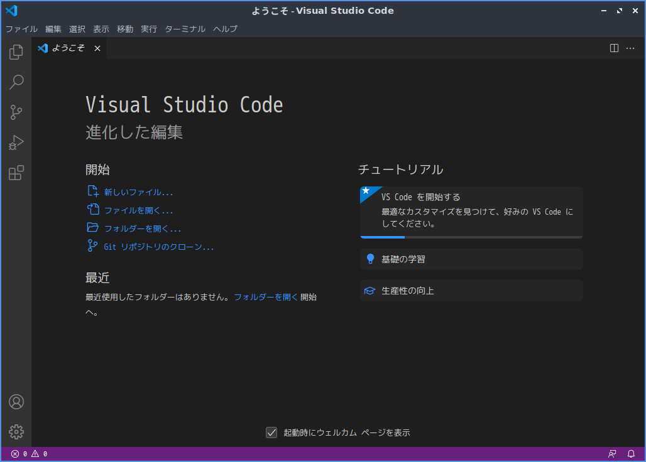The width and height of the screenshot is (646, 462).
Task: Select the ようこそ tab
Action: tap(68, 48)
